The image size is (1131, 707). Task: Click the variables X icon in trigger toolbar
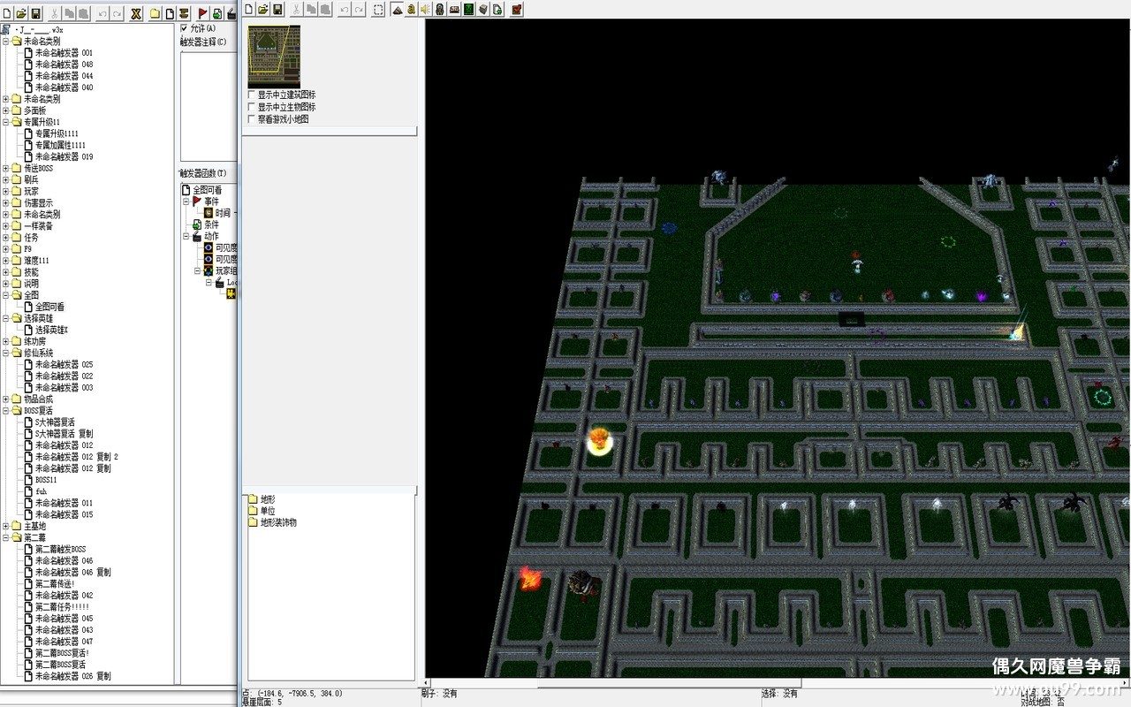[136, 13]
